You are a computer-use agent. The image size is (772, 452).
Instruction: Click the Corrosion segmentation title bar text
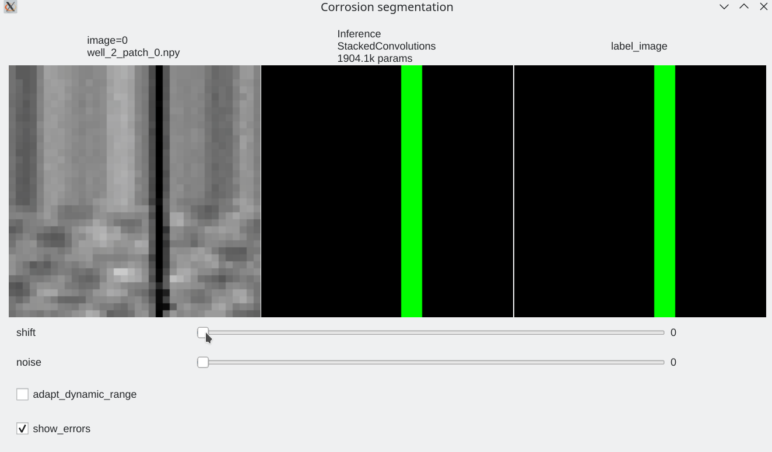(387, 7)
